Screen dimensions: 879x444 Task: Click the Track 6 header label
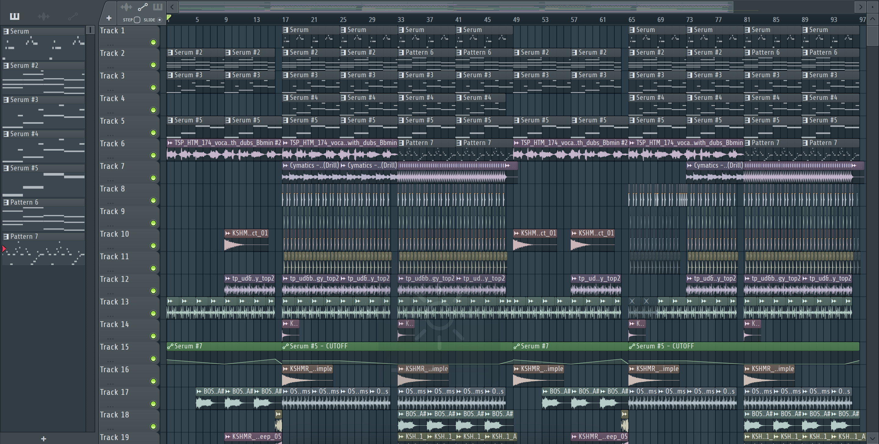(112, 144)
